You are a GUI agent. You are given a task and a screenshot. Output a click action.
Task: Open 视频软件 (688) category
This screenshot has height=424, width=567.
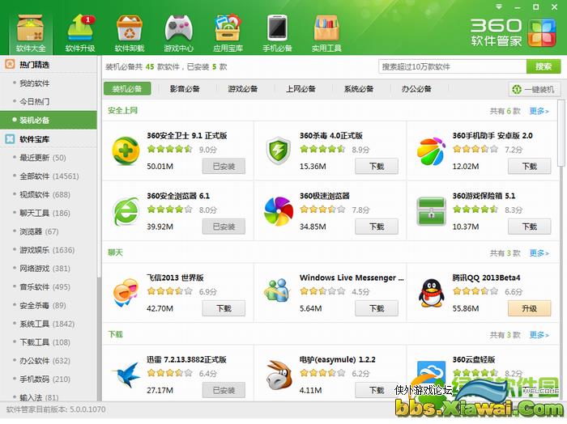49,194
